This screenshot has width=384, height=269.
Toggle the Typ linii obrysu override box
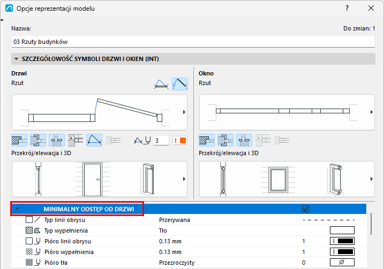pos(29,220)
